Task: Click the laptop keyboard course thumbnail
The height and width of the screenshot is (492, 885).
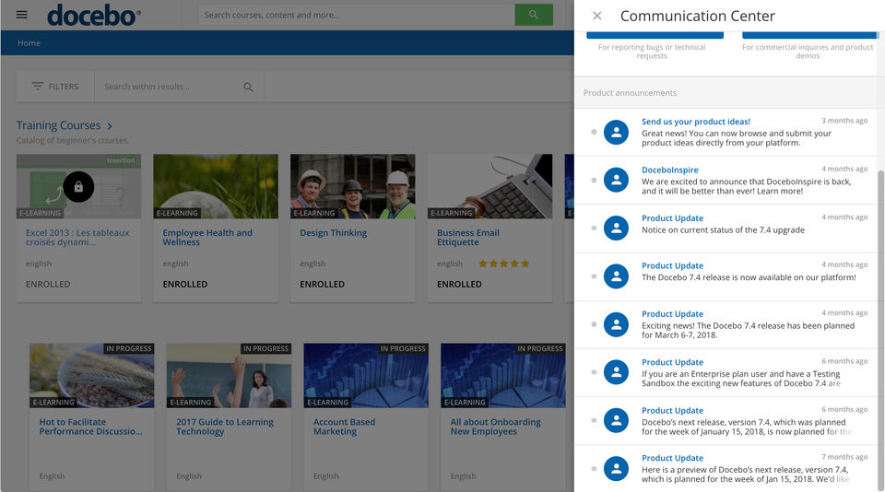Action: (490, 186)
